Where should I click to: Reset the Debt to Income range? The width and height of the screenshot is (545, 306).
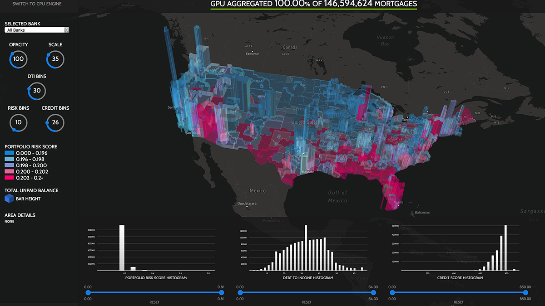(307, 302)
